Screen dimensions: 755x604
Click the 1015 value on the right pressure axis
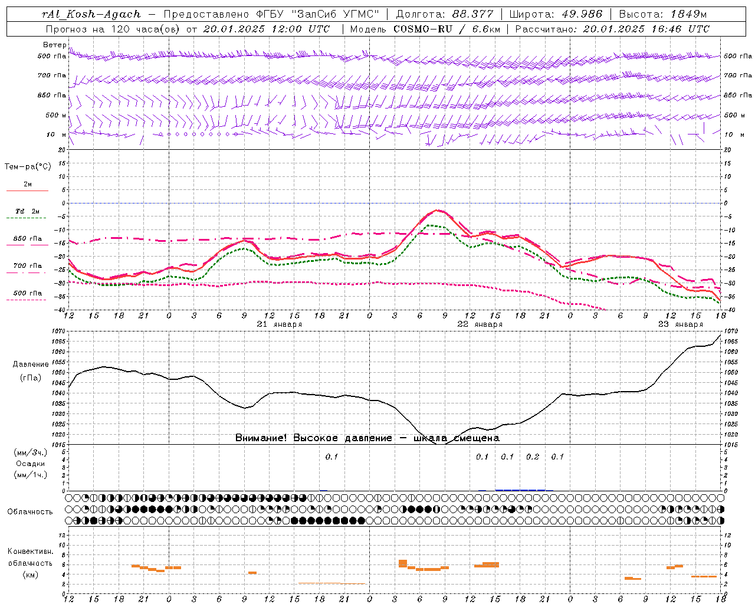[730, 444]
